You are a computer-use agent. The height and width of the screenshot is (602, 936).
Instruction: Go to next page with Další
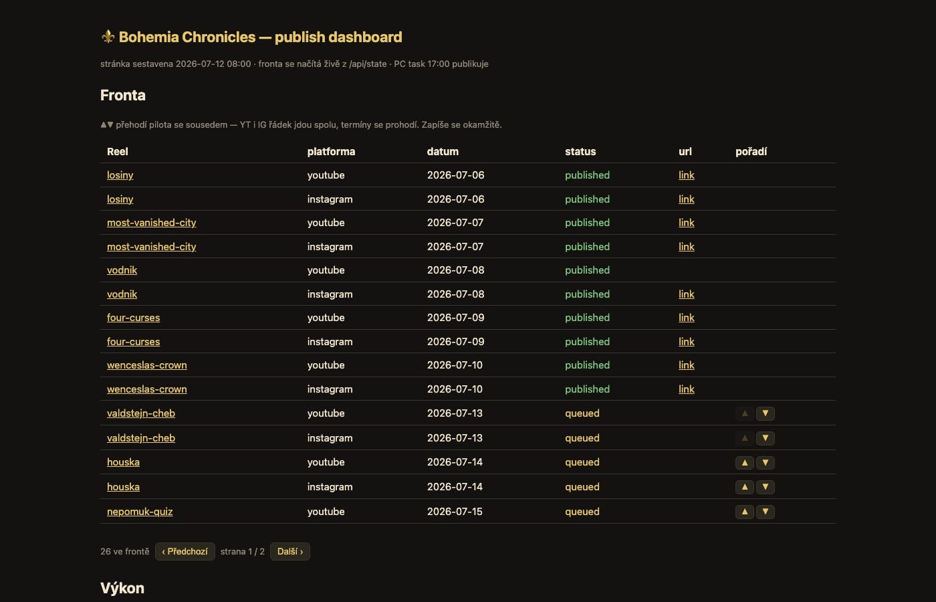(289, 551)
